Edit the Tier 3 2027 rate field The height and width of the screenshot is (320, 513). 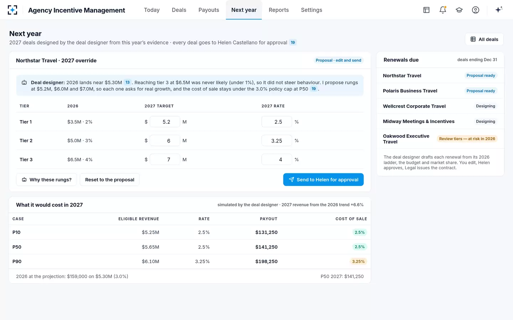(x=277, y=160)
